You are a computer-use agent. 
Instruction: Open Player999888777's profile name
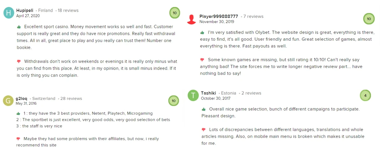pyautogui.click(x=219, y=17)
